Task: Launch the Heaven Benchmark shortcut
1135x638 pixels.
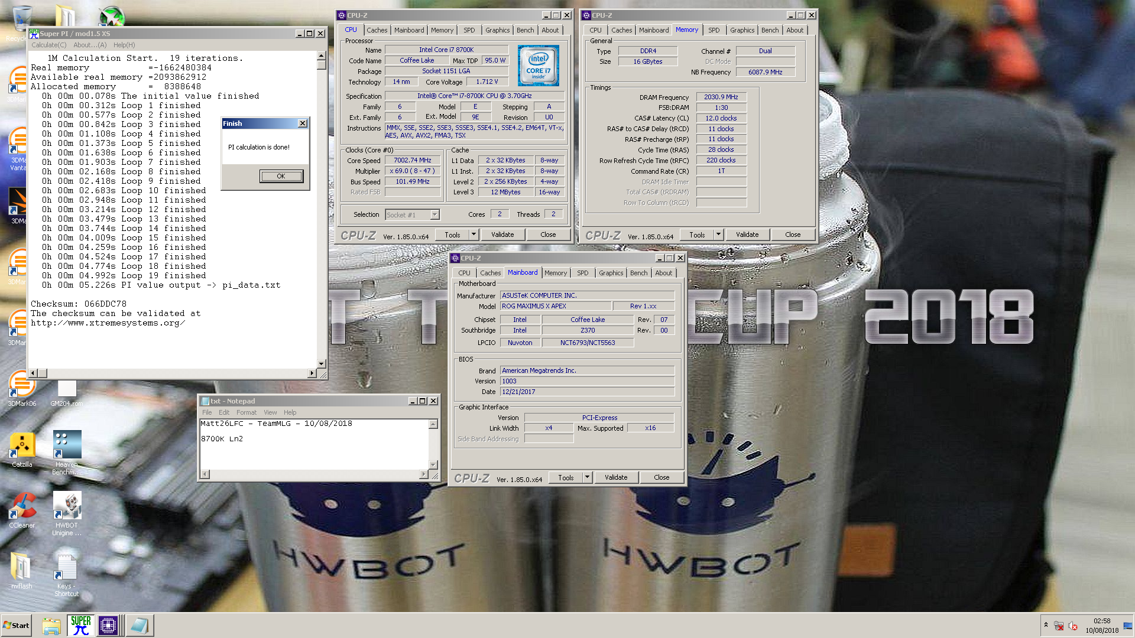Action: click(x=67, y=452)
